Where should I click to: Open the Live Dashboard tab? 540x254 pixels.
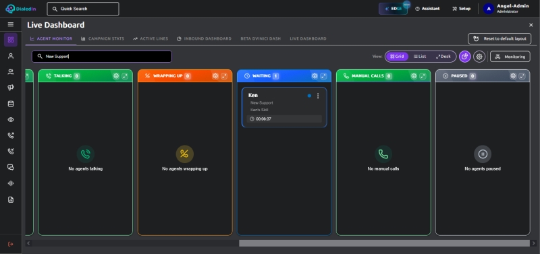(308, 39)
